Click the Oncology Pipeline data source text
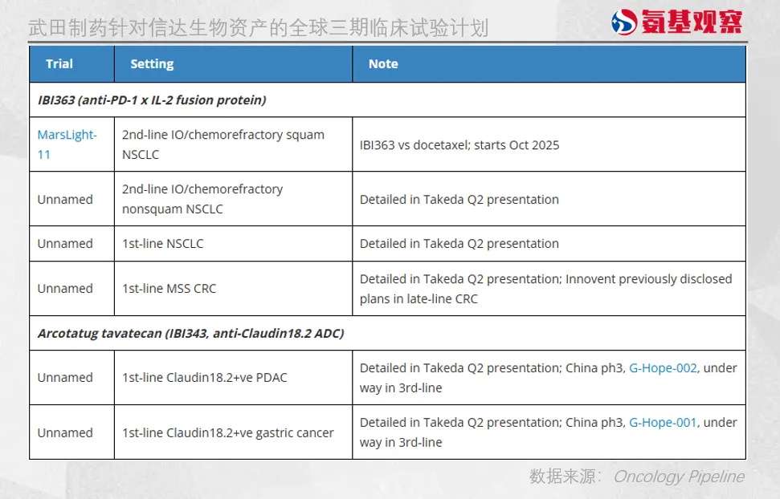780x499 pixels. 679,477
